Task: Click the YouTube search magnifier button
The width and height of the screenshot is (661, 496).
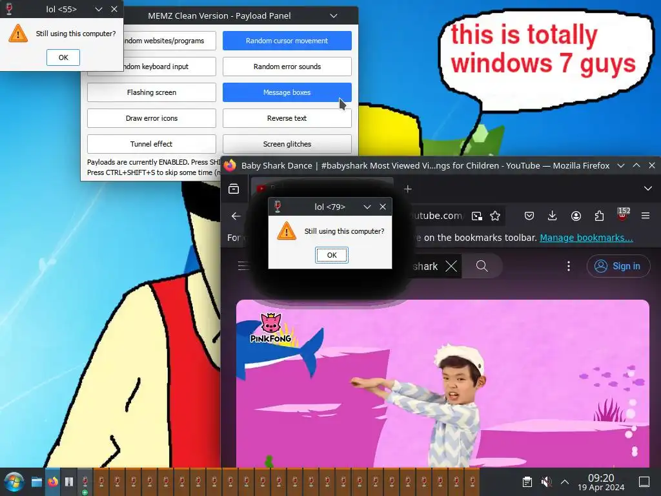Action: [482, 266]
